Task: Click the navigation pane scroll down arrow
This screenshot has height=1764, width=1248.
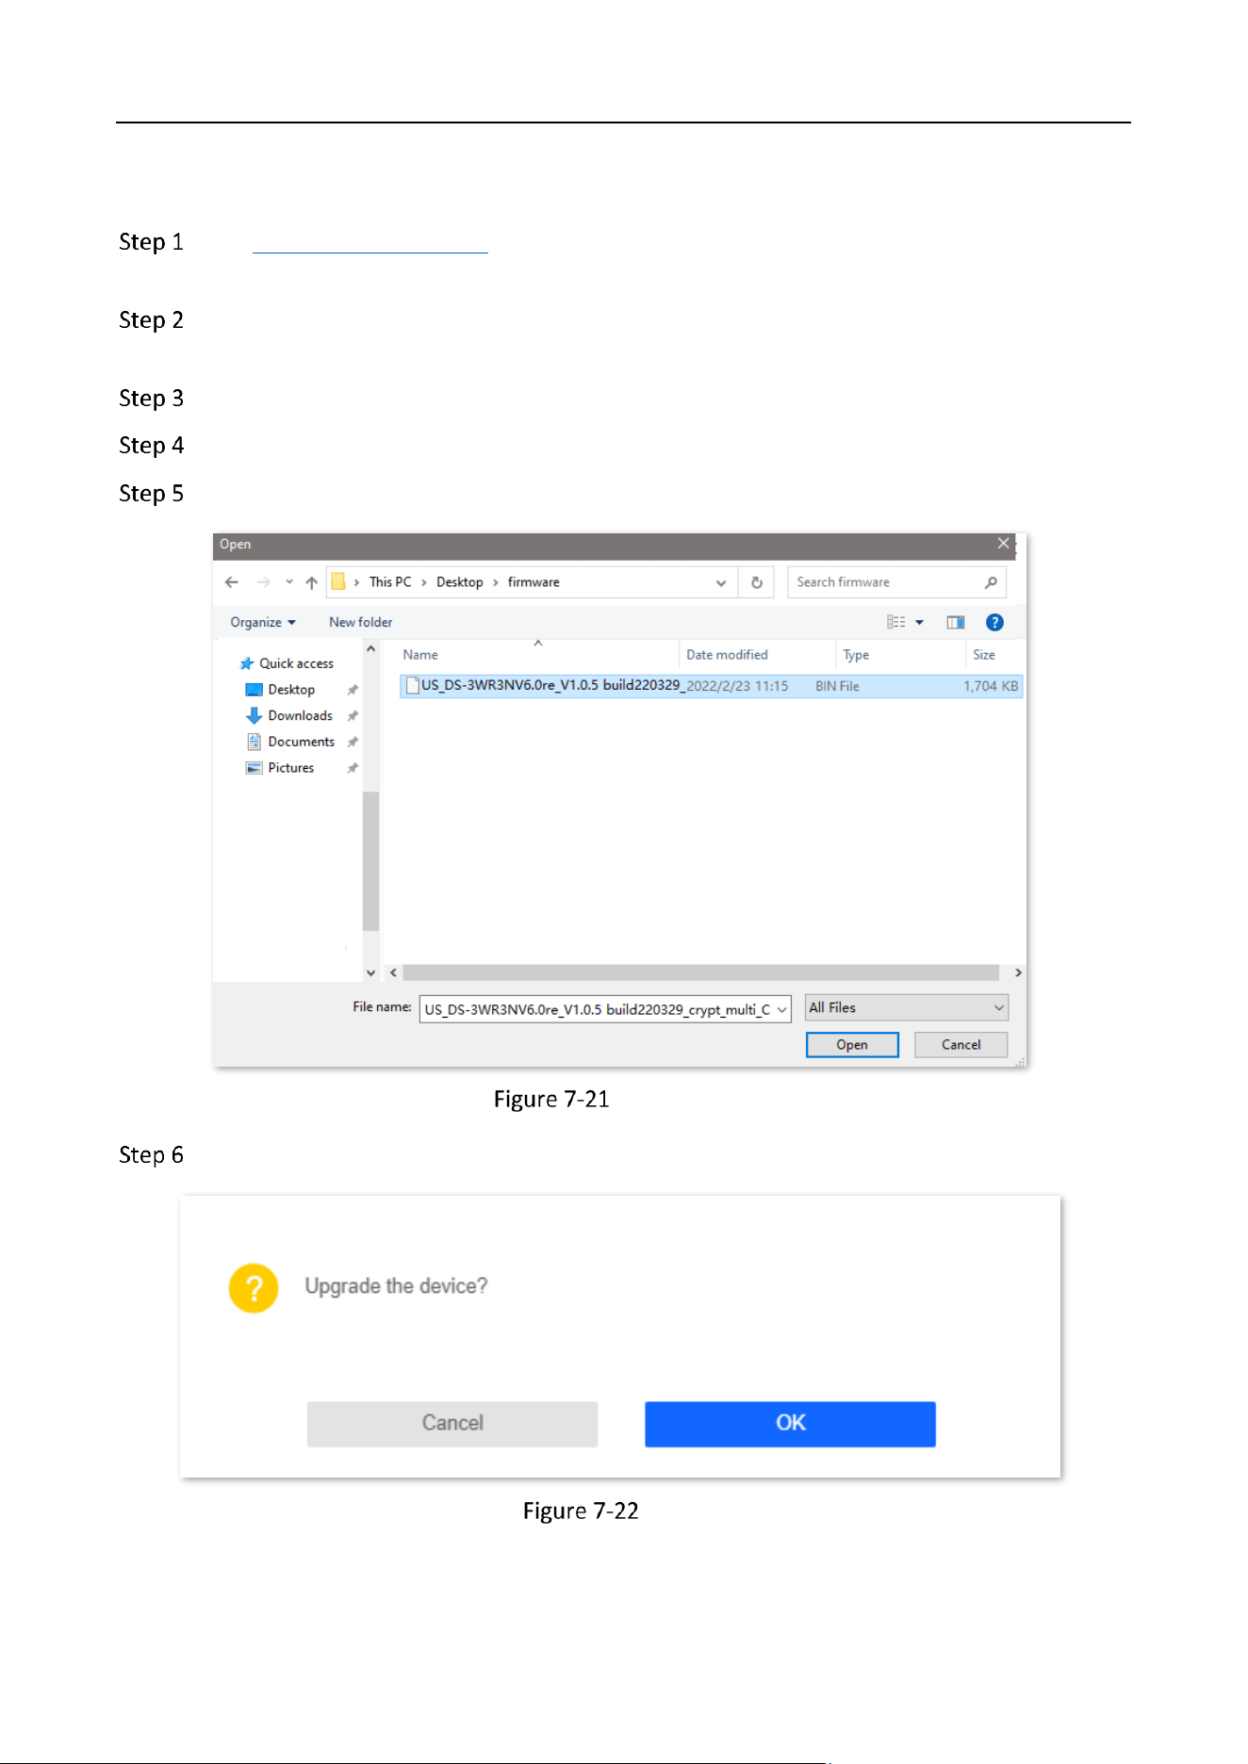Action: tap(370, 972)
